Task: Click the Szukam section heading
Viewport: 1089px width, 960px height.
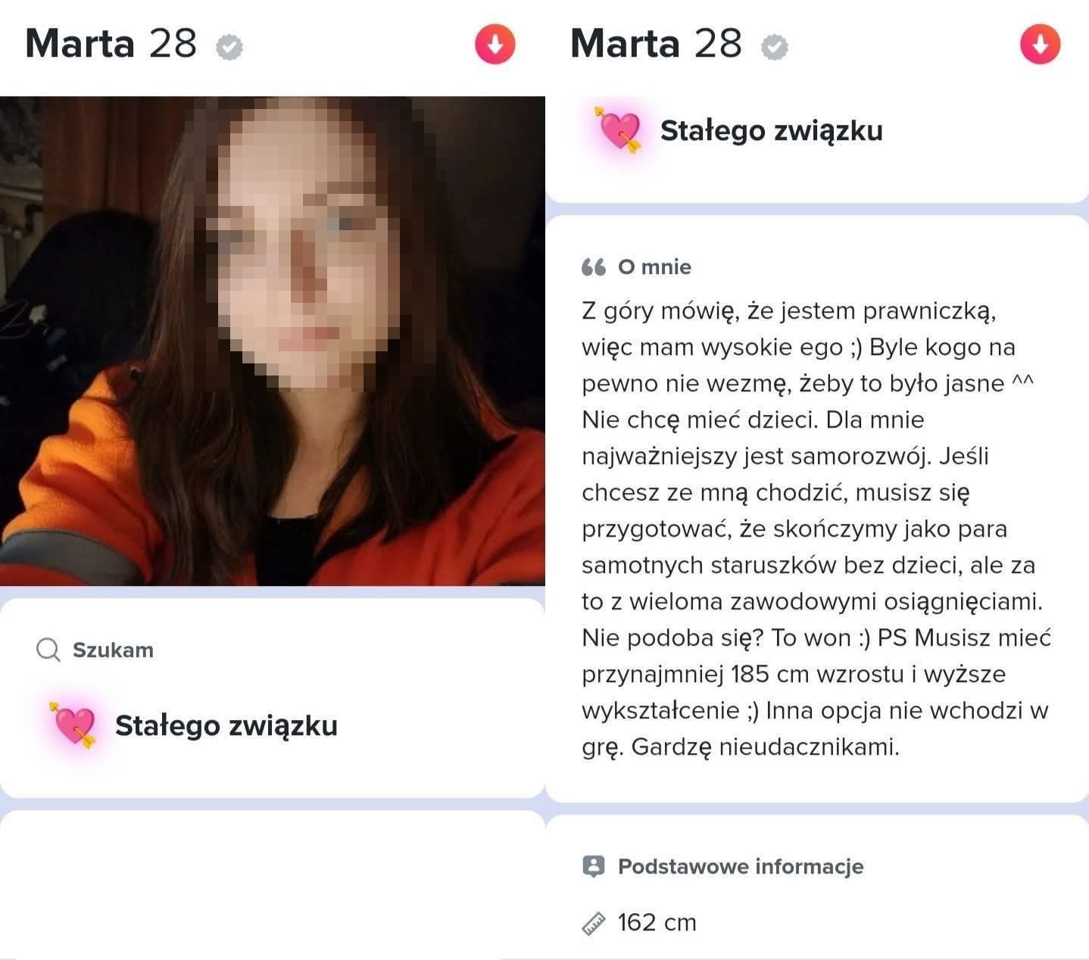Action: [113, 650]
